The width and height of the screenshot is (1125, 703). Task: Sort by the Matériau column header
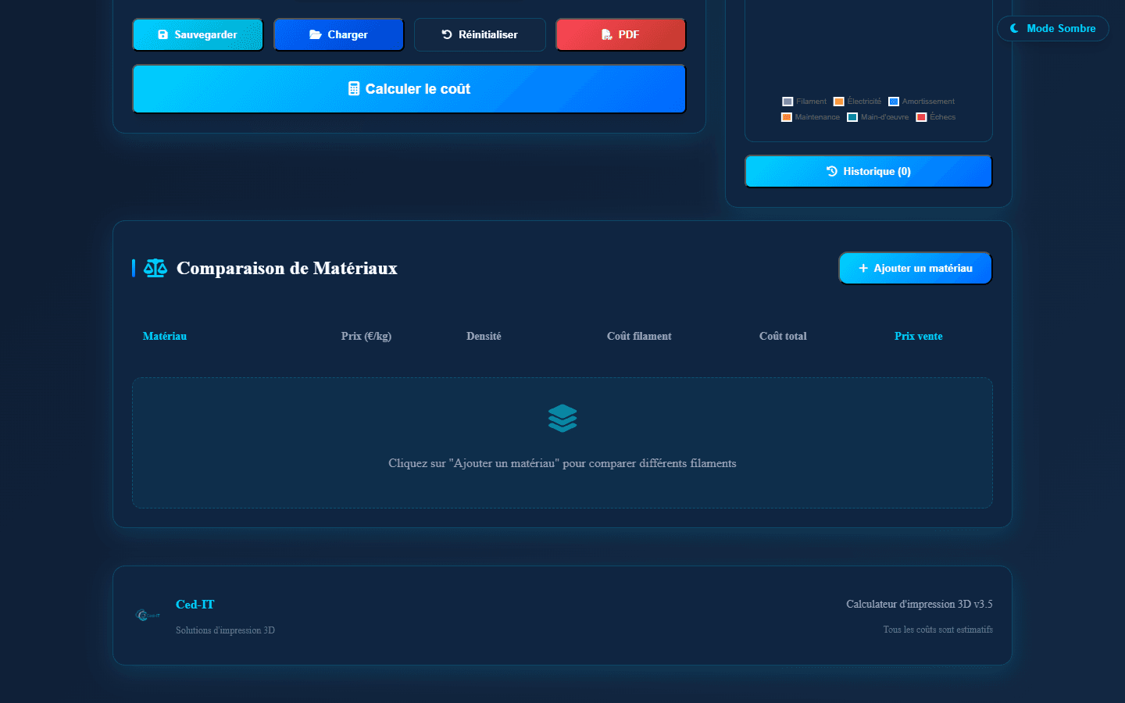point(164,336)
